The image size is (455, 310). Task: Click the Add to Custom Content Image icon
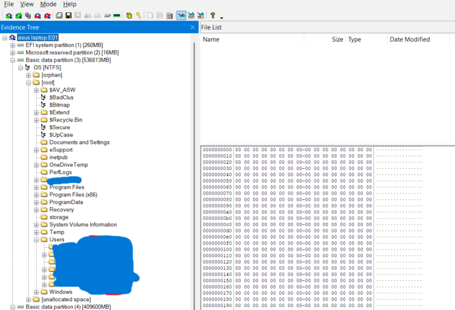point(88,15)
